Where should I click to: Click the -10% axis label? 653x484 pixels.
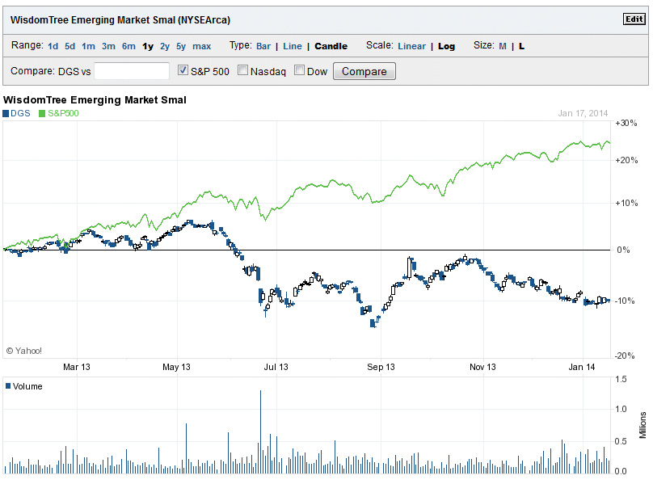click(625, 301)
